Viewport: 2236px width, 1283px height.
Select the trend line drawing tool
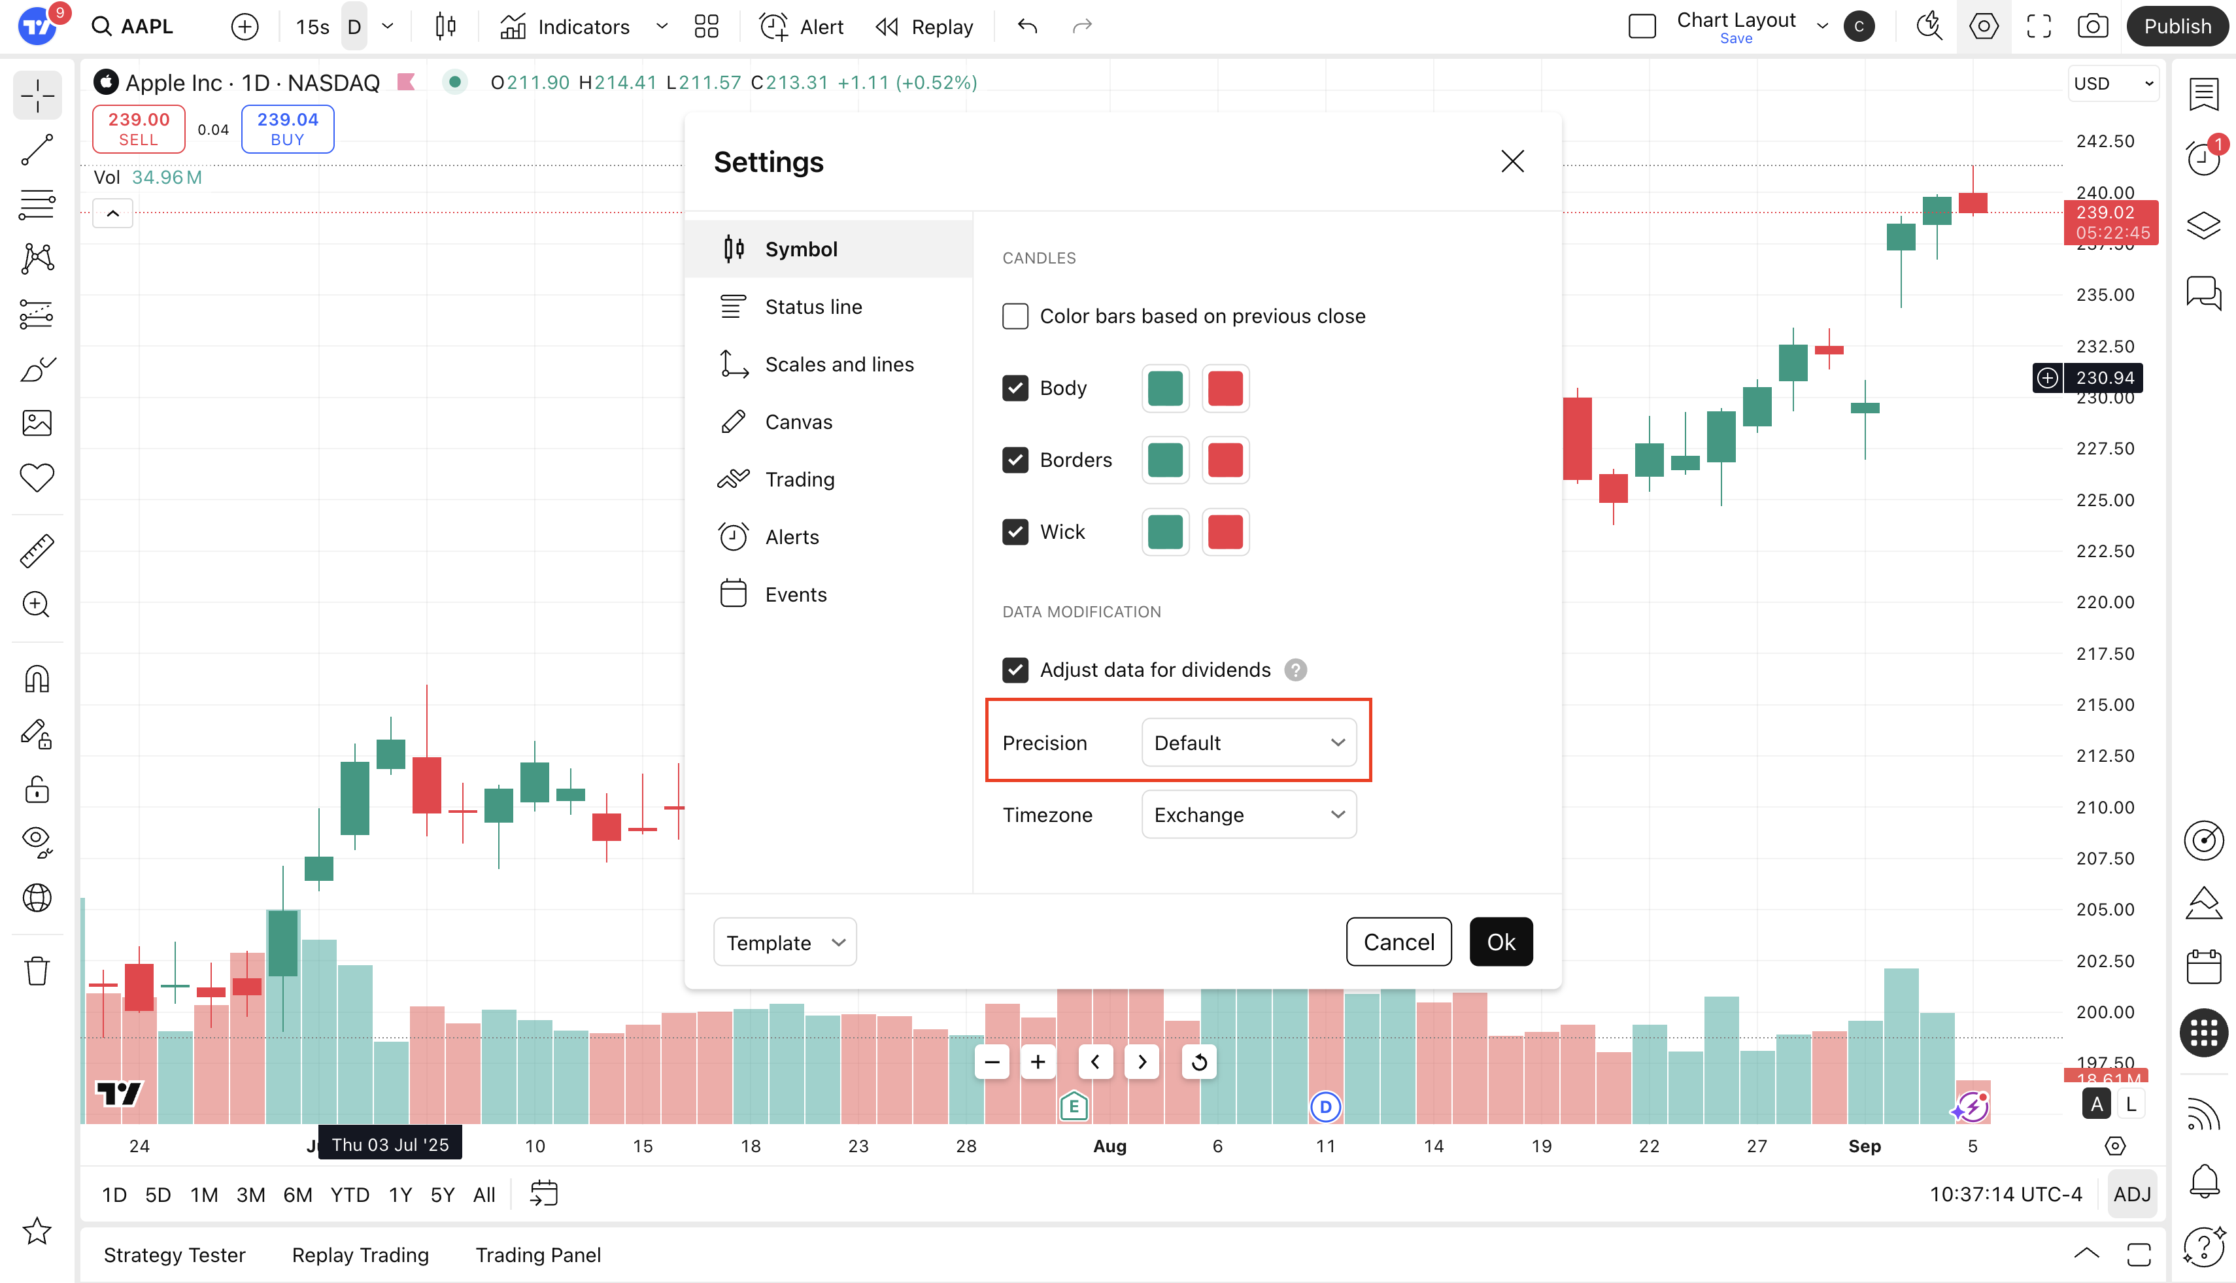[x=37, y=150]
